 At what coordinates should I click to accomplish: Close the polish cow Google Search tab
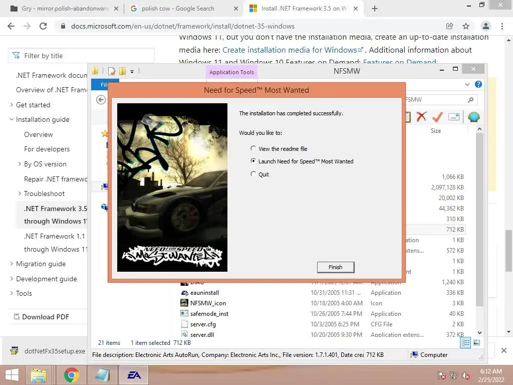coord(236,9)
